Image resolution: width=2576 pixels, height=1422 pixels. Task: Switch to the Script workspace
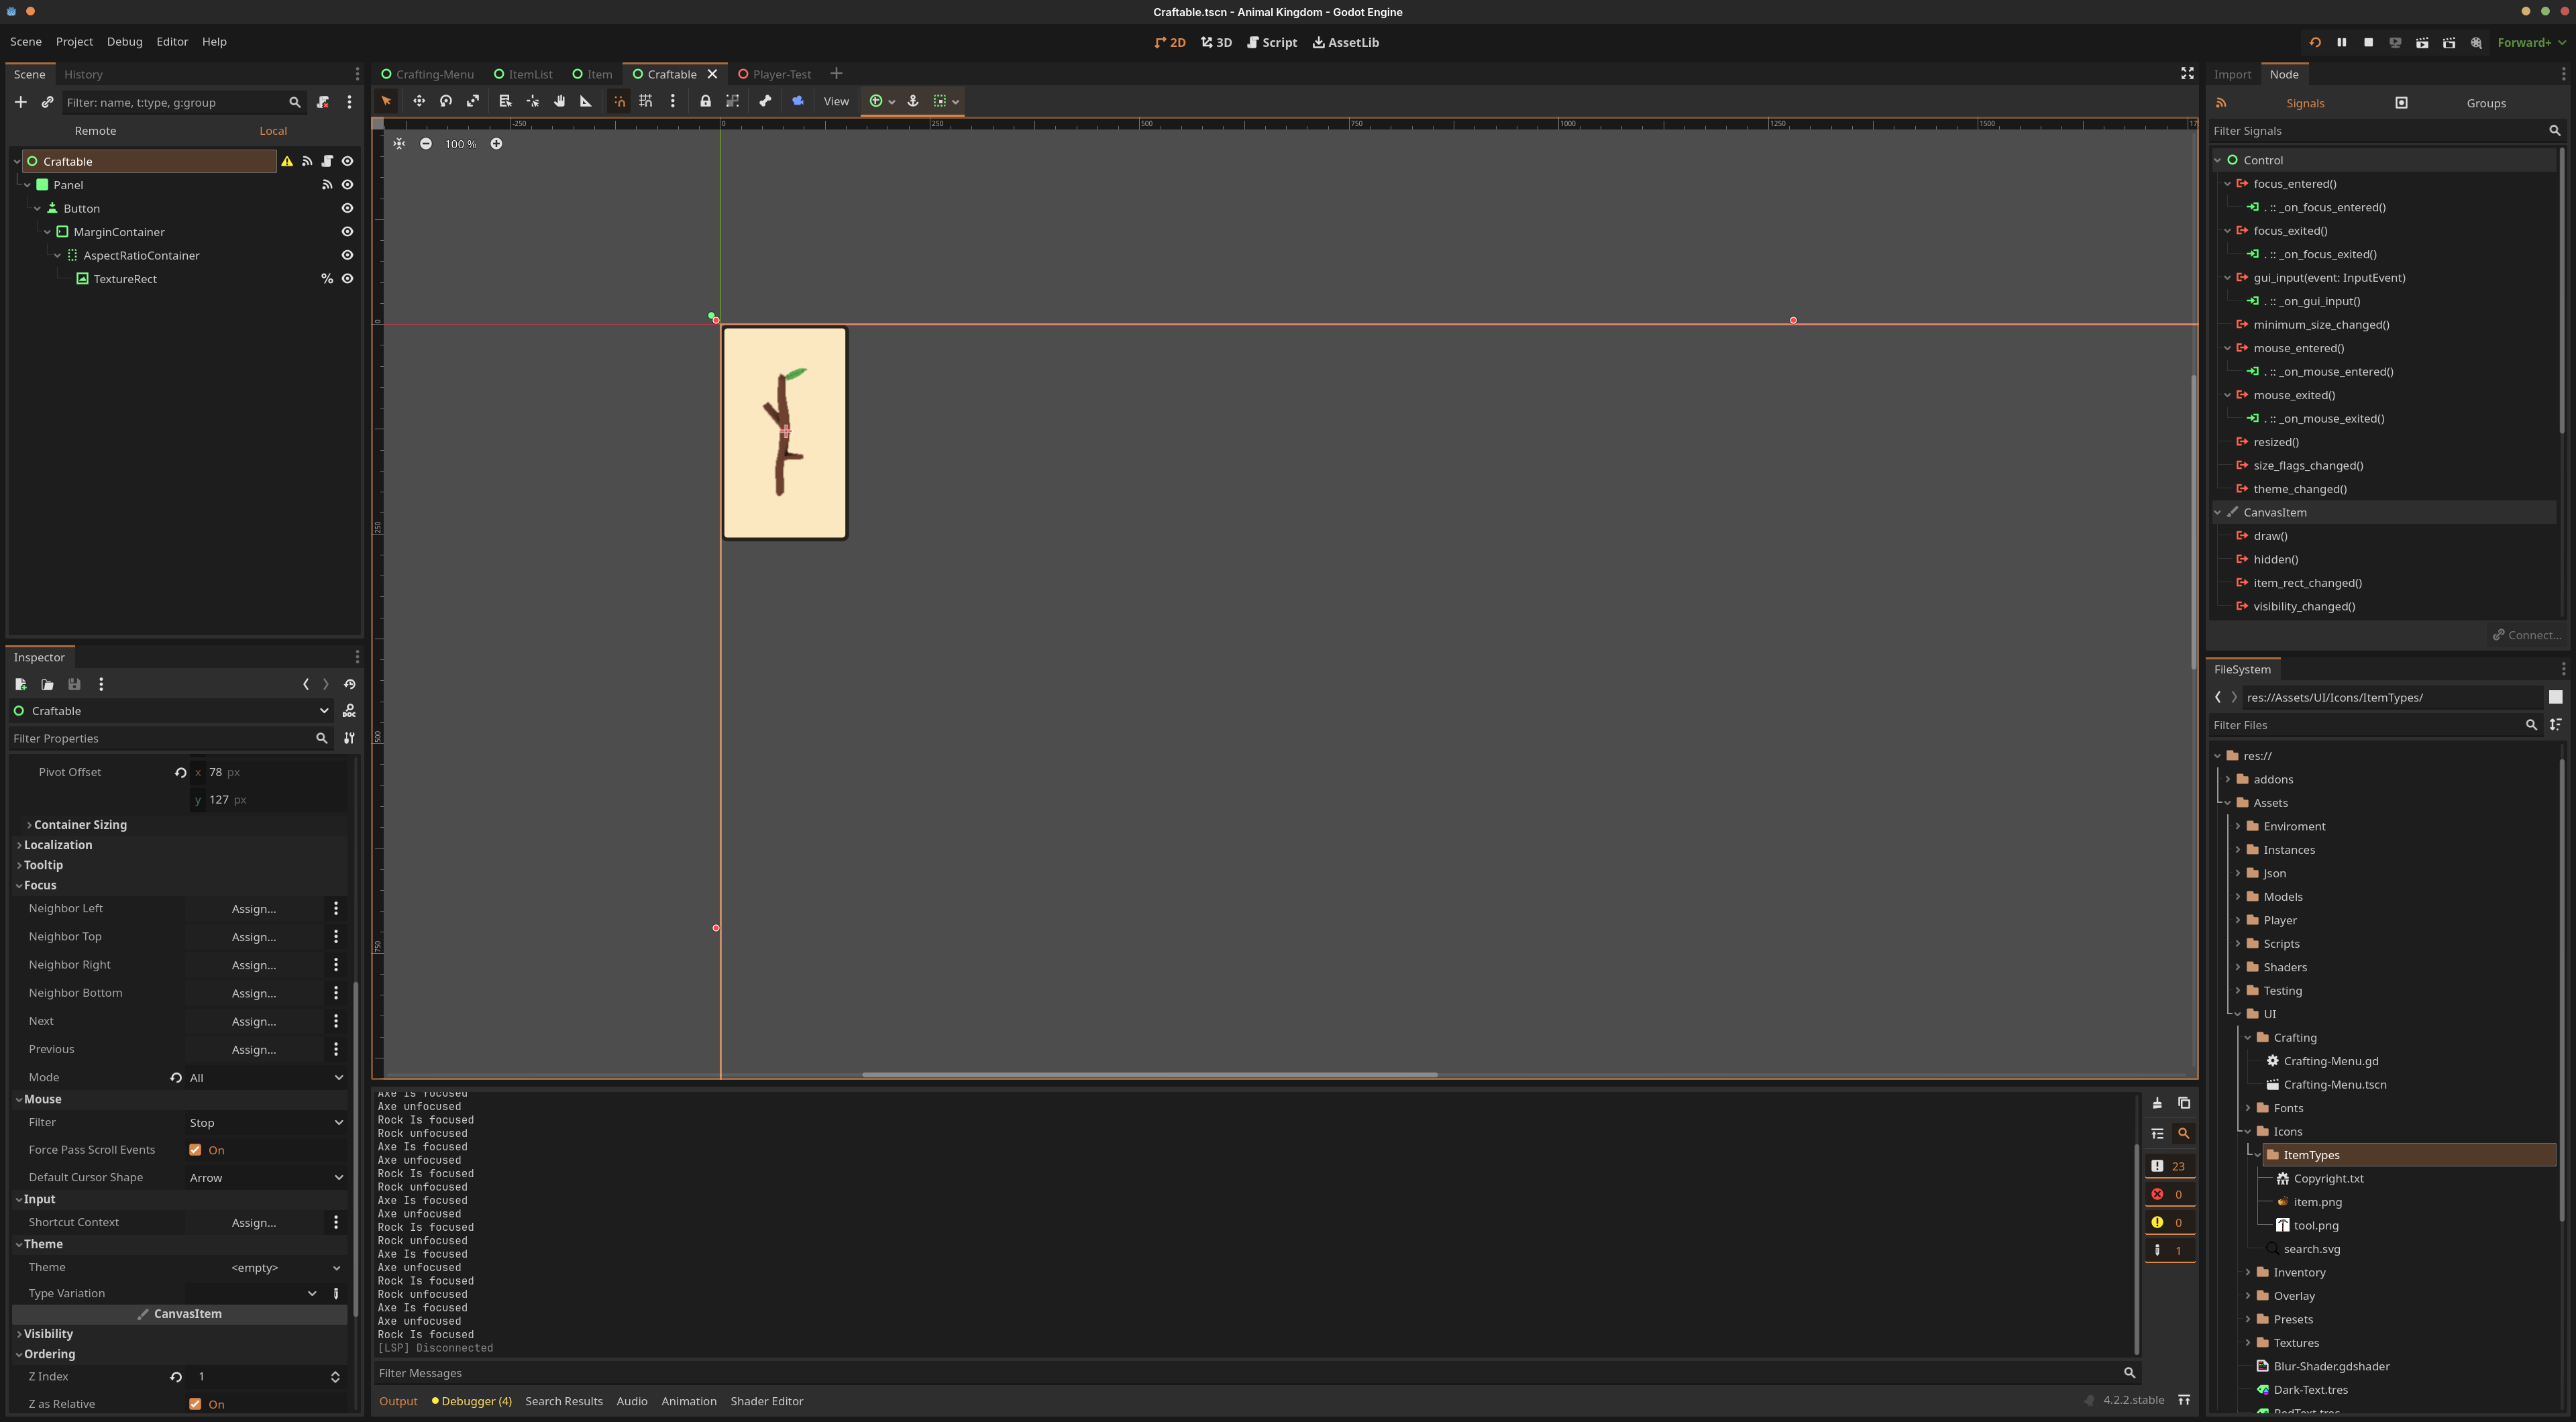point(1272,42)
